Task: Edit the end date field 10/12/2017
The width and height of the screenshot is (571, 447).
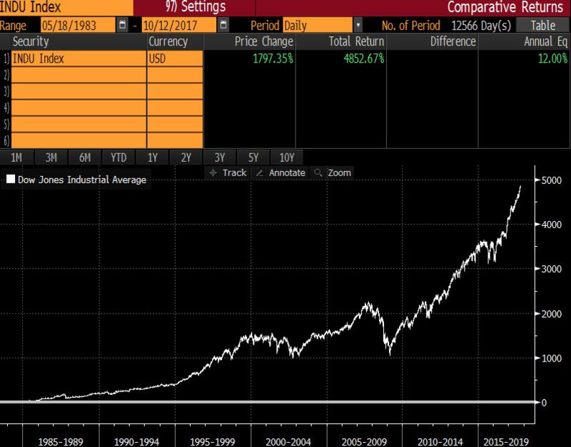Action: (179, 25)
